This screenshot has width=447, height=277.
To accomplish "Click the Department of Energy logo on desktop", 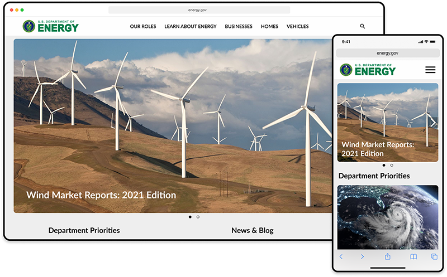I will [50, 26].
